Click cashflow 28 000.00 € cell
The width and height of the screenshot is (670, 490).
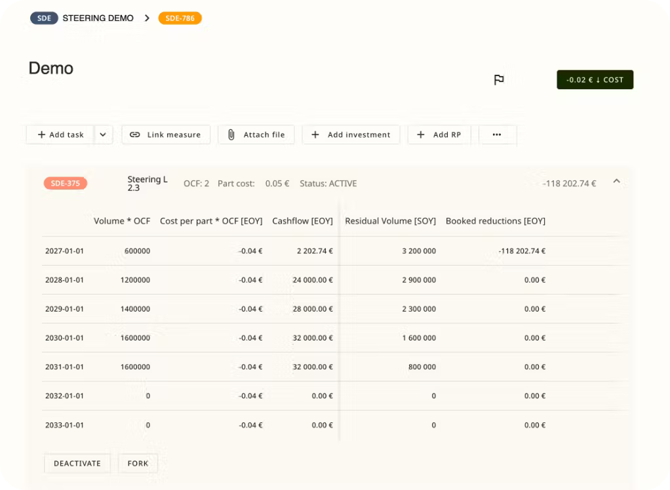coord(313,309)
